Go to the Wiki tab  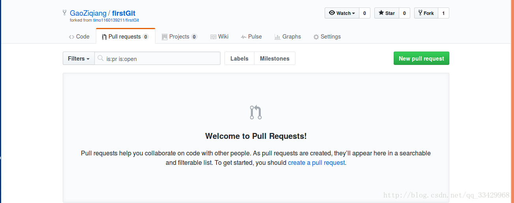pyautogui.click(x=219, y=37)
